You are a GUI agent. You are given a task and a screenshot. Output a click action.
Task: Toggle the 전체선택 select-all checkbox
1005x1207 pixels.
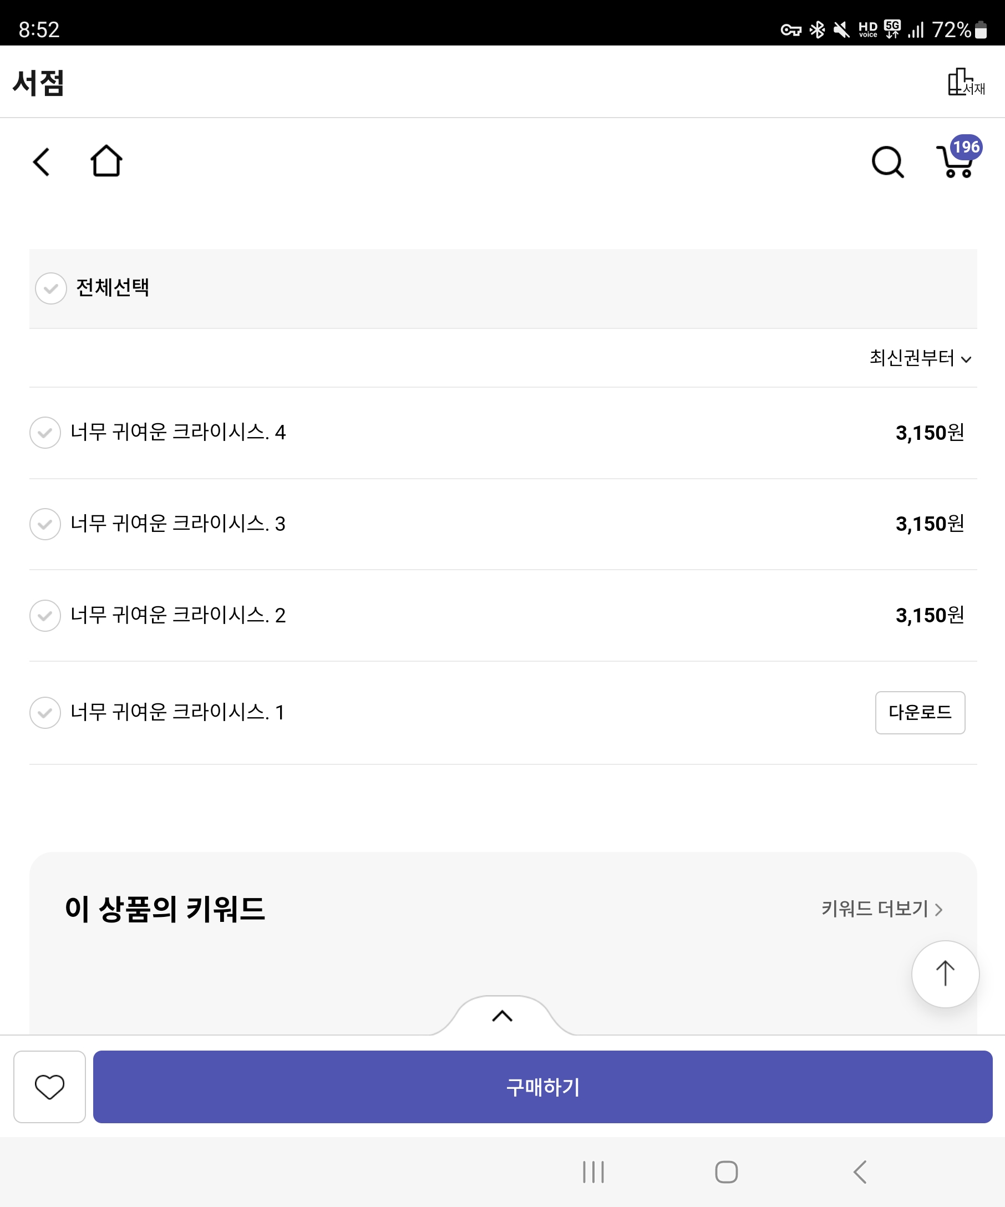tap(51, 288)
